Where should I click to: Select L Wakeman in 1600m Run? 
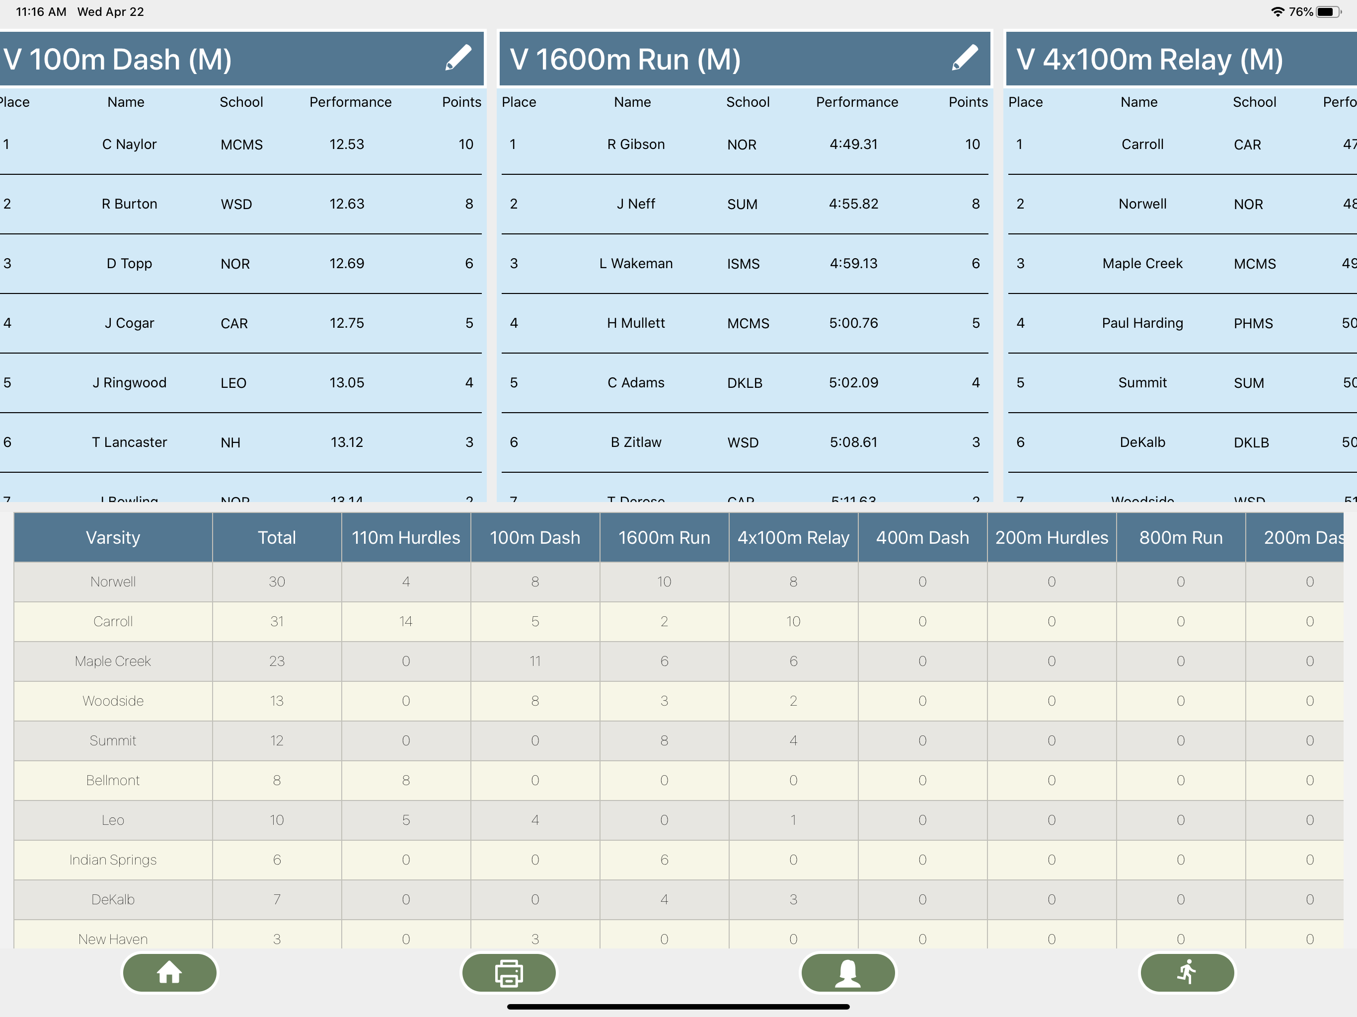click(636, 263)
